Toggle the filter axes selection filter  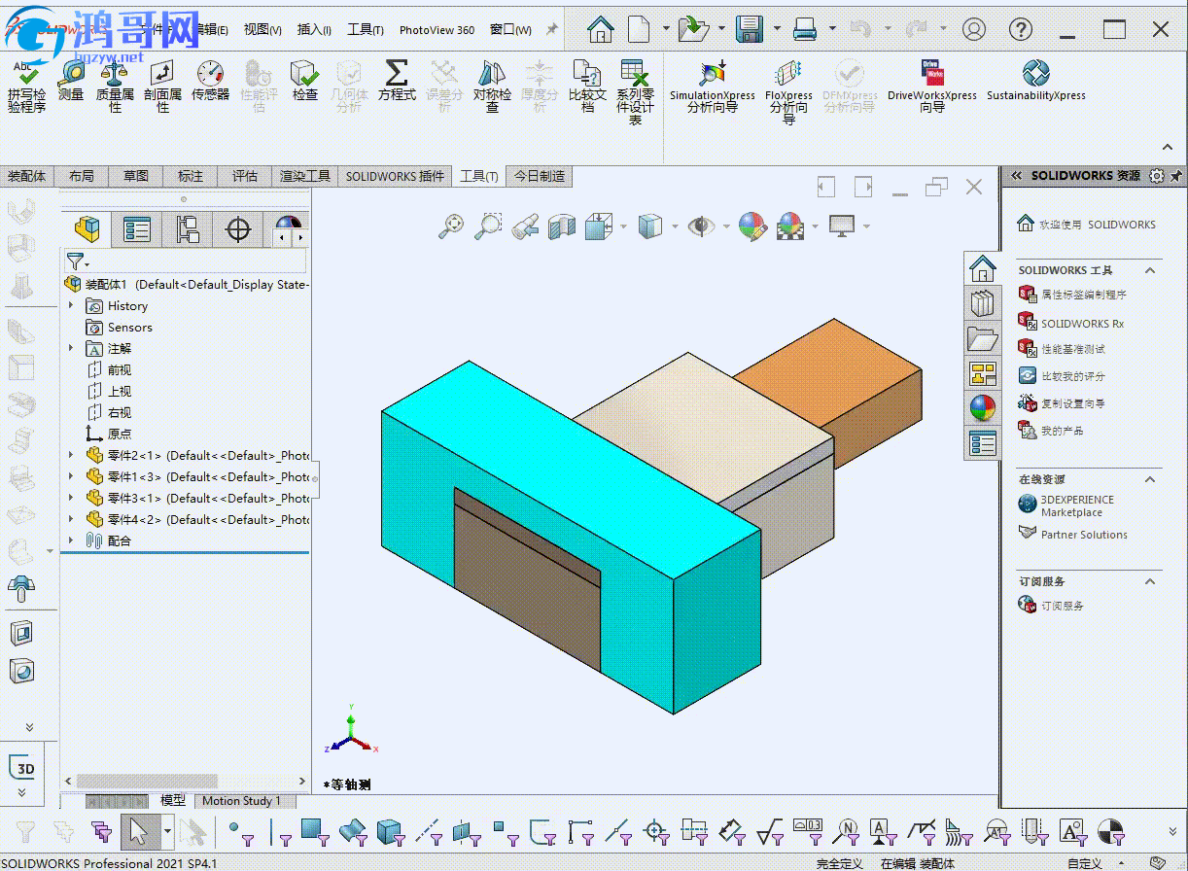pos(430,833)
